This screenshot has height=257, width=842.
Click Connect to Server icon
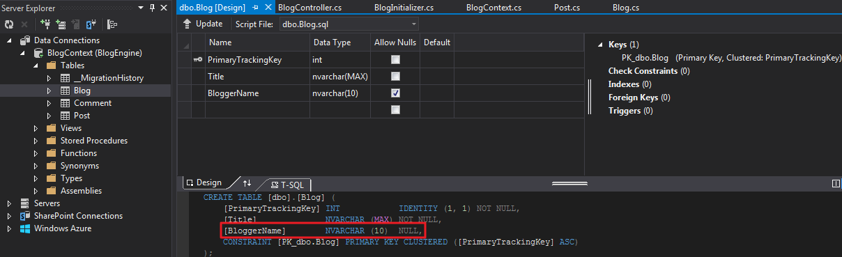coord(61,24)
